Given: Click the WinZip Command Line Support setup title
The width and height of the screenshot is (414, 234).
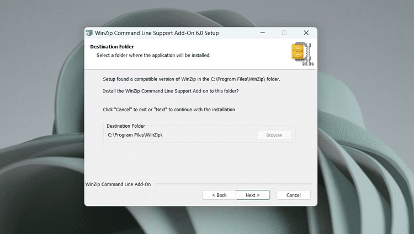Looking at the screenshot, I should tap(156, 33).
